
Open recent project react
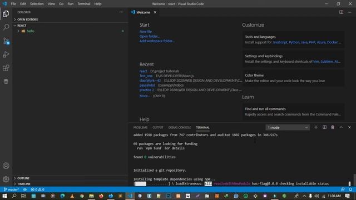(143, 71)
